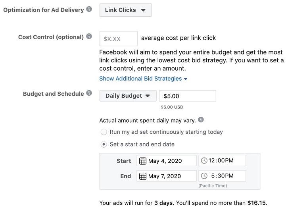Click clock icon in End time field
This screenshot has height=212, width=288.
pyautogui.click(x=204, y=176)
